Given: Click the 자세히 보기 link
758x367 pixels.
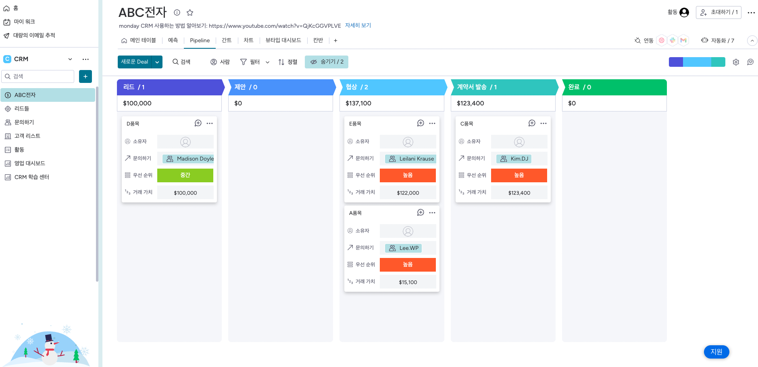Looking at the screenshot, I should (x=358, y=25).
